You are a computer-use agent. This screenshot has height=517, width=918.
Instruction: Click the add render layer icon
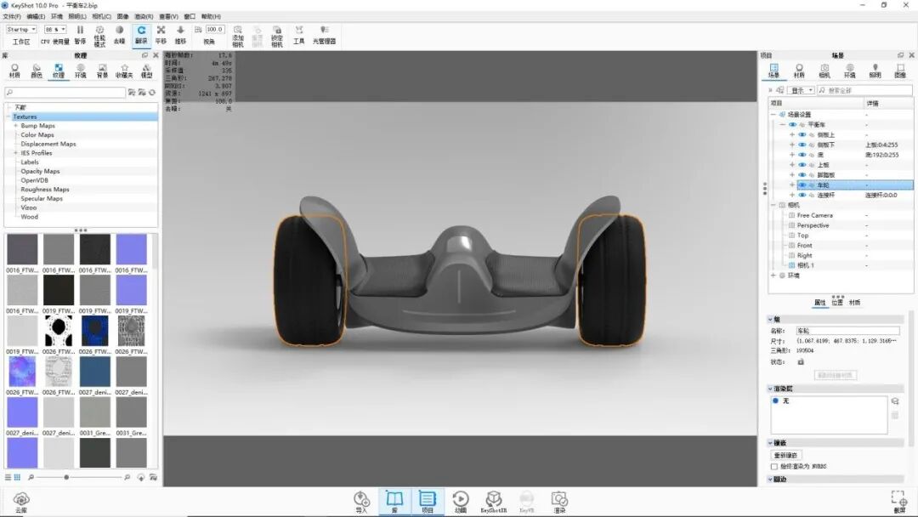pos(894,401)
